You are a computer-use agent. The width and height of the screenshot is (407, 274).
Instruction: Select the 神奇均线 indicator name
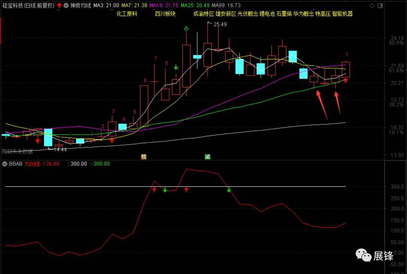click(81, 5)
